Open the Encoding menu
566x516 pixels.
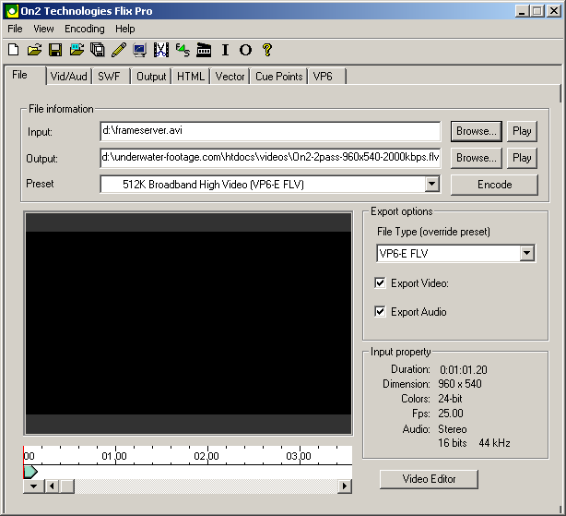tap(84, 29)
